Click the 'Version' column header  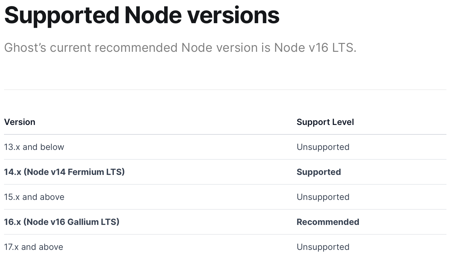pyautogui.click(x=20, y=122)
